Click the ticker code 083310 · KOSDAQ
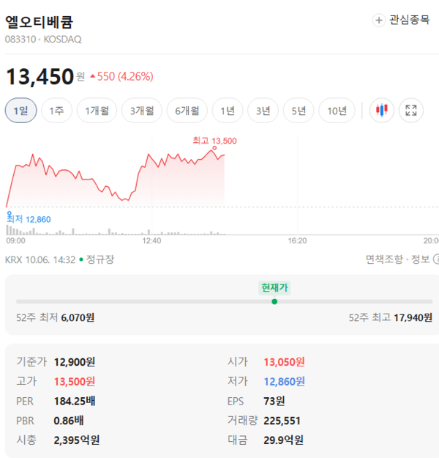 click(x=43, y=39)
